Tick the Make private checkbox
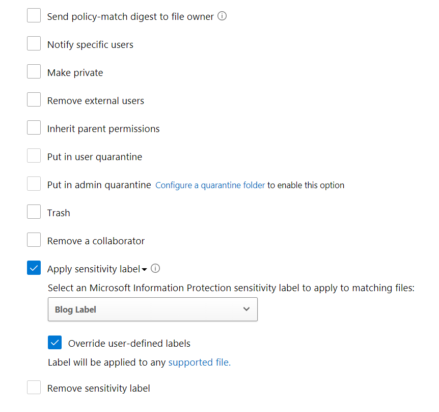Image resolution: width=439 pixels, height=412 pixels. point(34,72)
